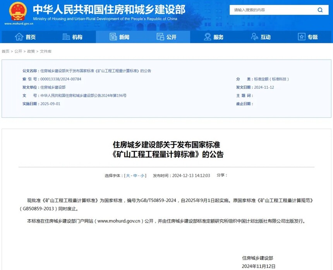This screenshot has height=270, width=333.
Task: Open the 机构 navigation tab
Action: [72, 37]
